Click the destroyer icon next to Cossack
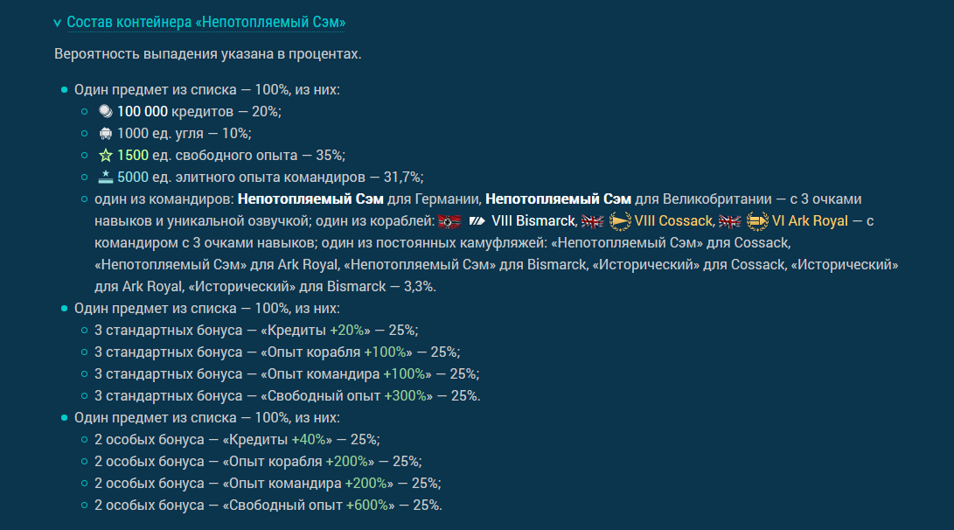 pyautogui.click(x=620, y=221)
